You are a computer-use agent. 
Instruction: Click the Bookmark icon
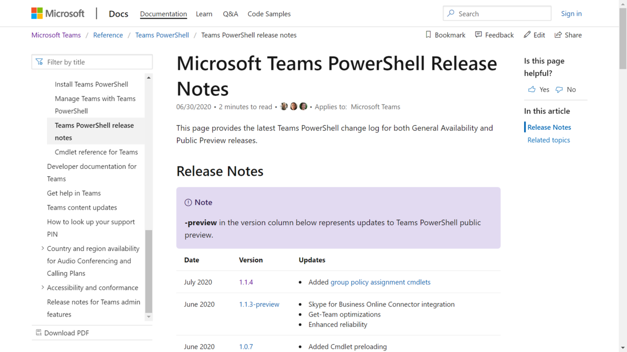(428, 35)
